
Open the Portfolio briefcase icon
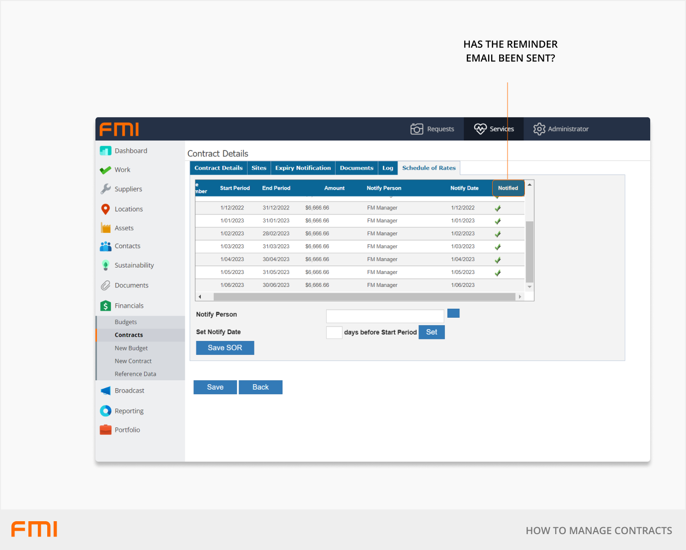point(105,430)
